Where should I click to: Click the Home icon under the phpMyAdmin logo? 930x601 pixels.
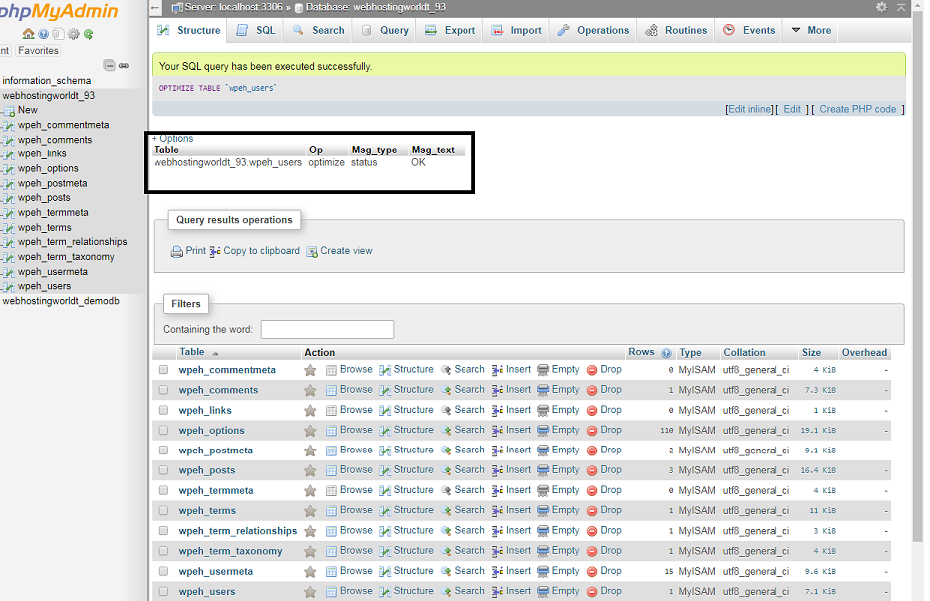[29, 34]
